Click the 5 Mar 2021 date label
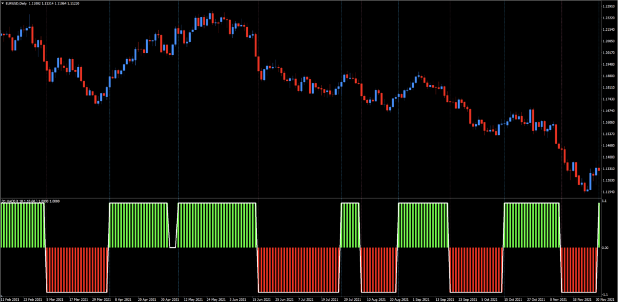 point(55,299)
